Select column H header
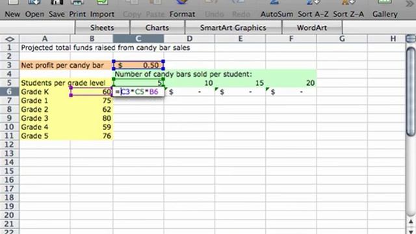Image resolution: width=416 pixels, height=234 pixels. [387, 39]
